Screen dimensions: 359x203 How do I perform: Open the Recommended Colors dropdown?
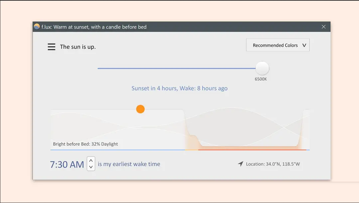275,46
